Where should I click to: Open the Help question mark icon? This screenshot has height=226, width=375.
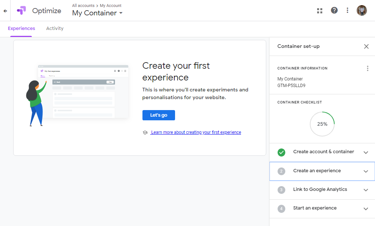tap(334, 10)
